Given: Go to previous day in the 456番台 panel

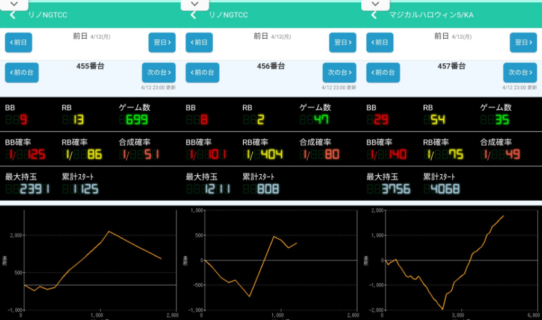Looking at the screenshot, I should click(x=199, y=43).
